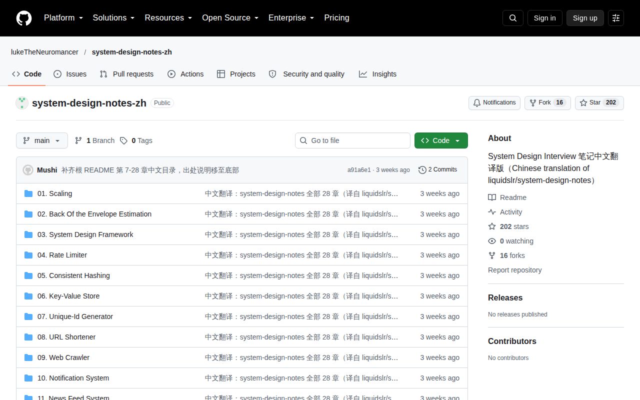640x400 pixels.
Task: Open the 01. Scaling folder icon
Action: pyautogui.click(x=28, y=193)
